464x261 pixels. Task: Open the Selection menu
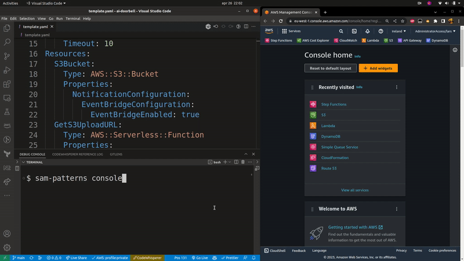pyautogui.click(x=27, y=19)
